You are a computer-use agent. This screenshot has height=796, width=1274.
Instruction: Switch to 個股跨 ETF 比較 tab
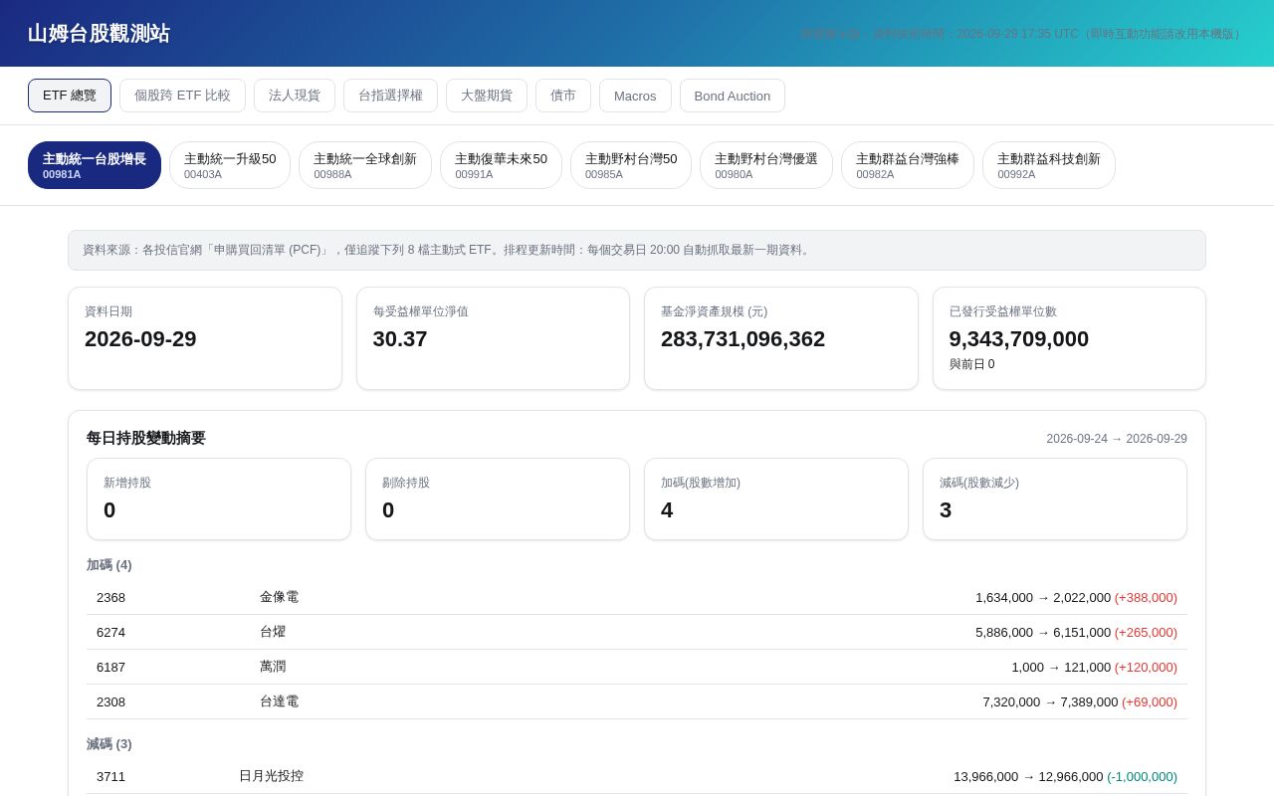coord(182,96)
